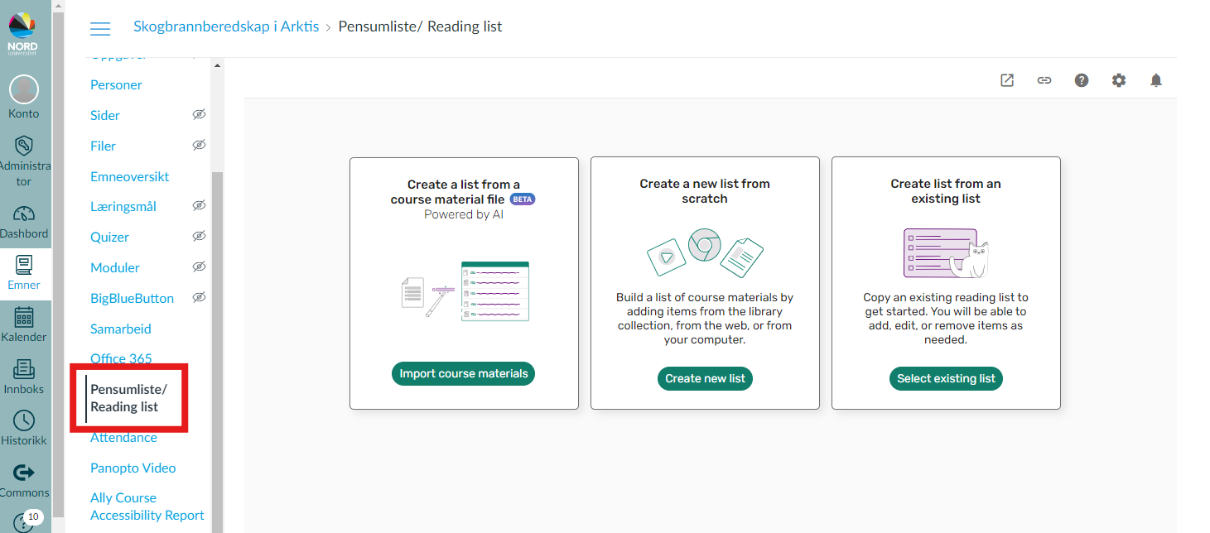Toggle visibility eye icon beside Quizer

click(x=199, y=236)
